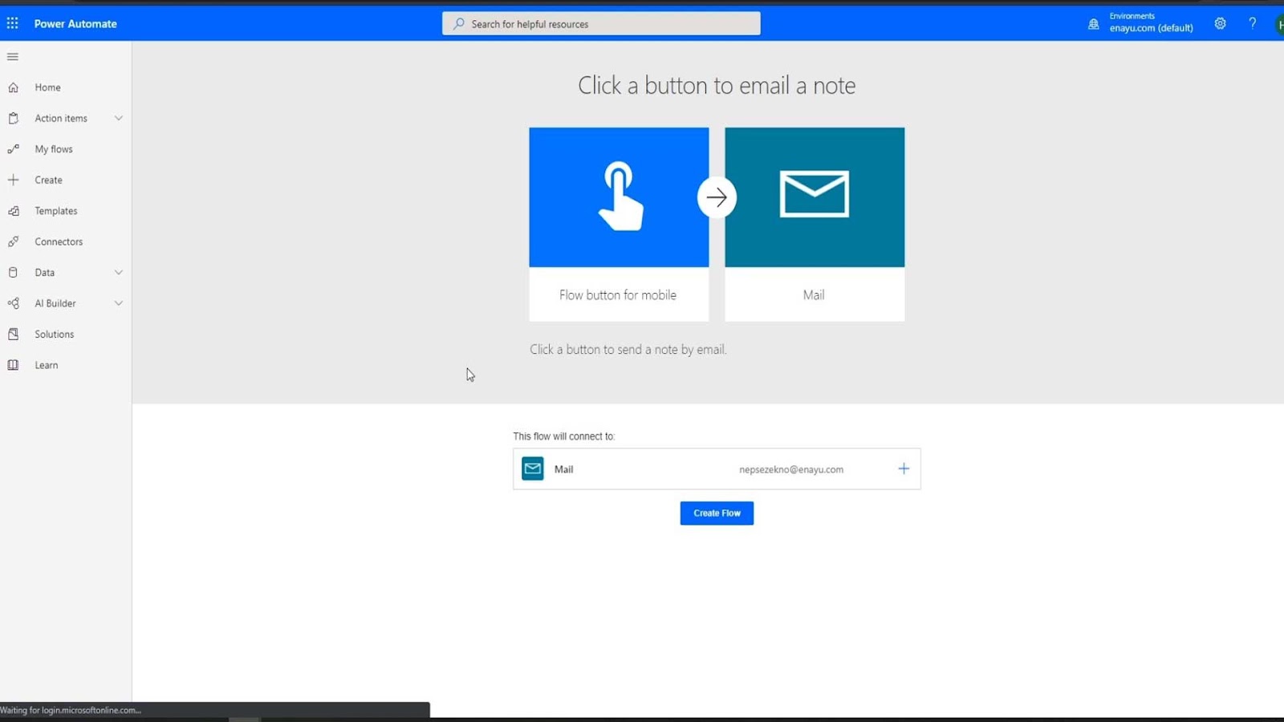The image size is (1284, 722).
Task: Click the Learn book icon
Action: (x=13, y=365)
